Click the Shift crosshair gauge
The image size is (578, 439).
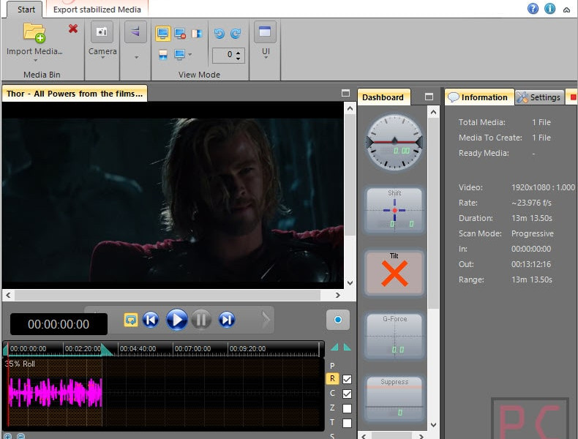pos(394,210)
